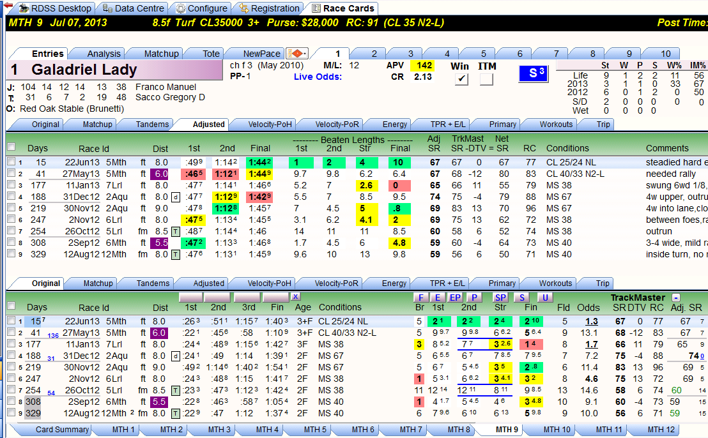Select the E pace-style filter button
This screenshot has width=708, height=438.
pyautogui.click(x=438, y=298)
